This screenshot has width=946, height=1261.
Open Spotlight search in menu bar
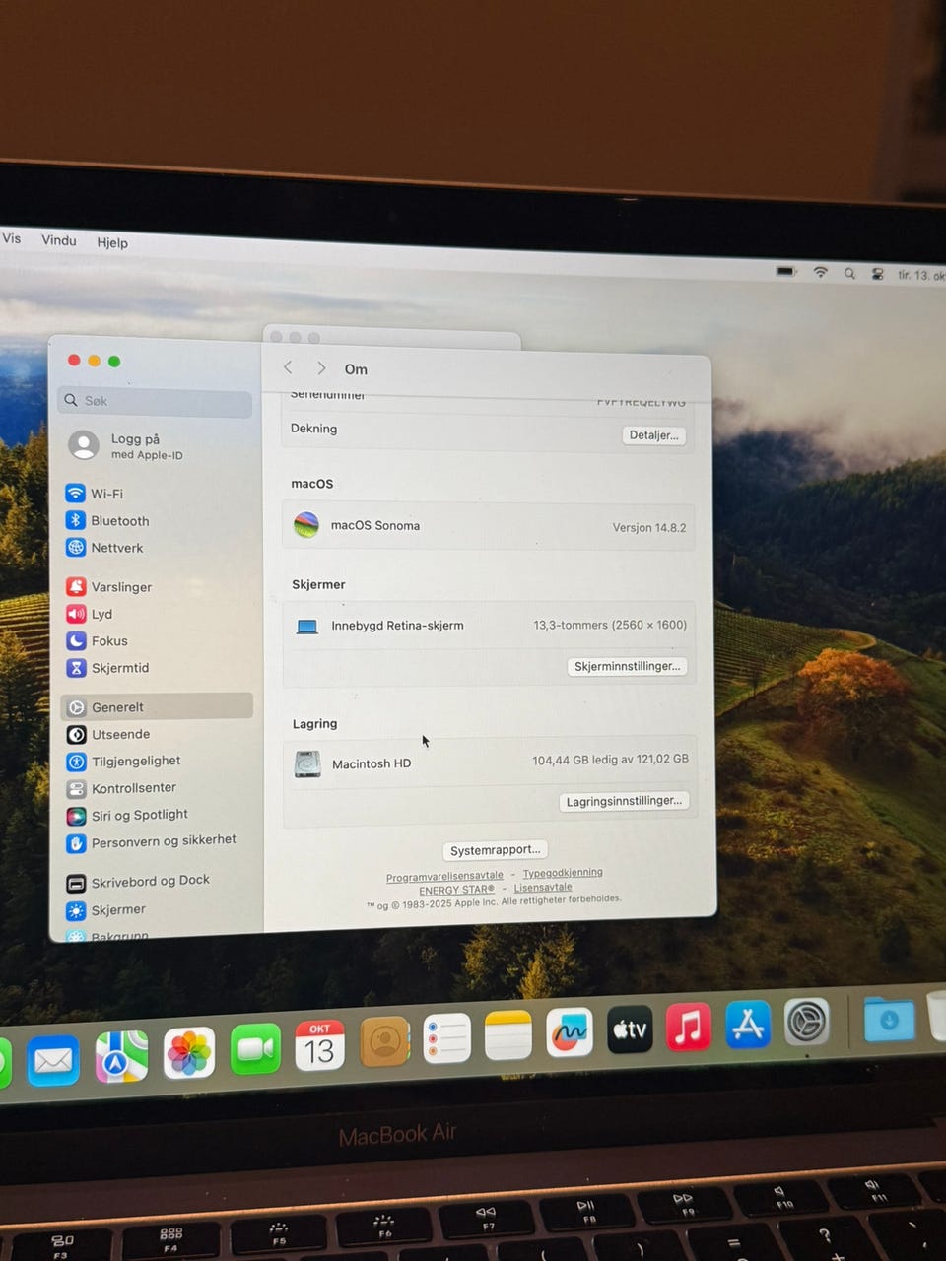click(849, 274)
